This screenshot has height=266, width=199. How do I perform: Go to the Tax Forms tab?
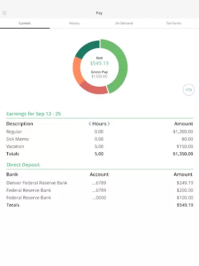coord(174,23)
